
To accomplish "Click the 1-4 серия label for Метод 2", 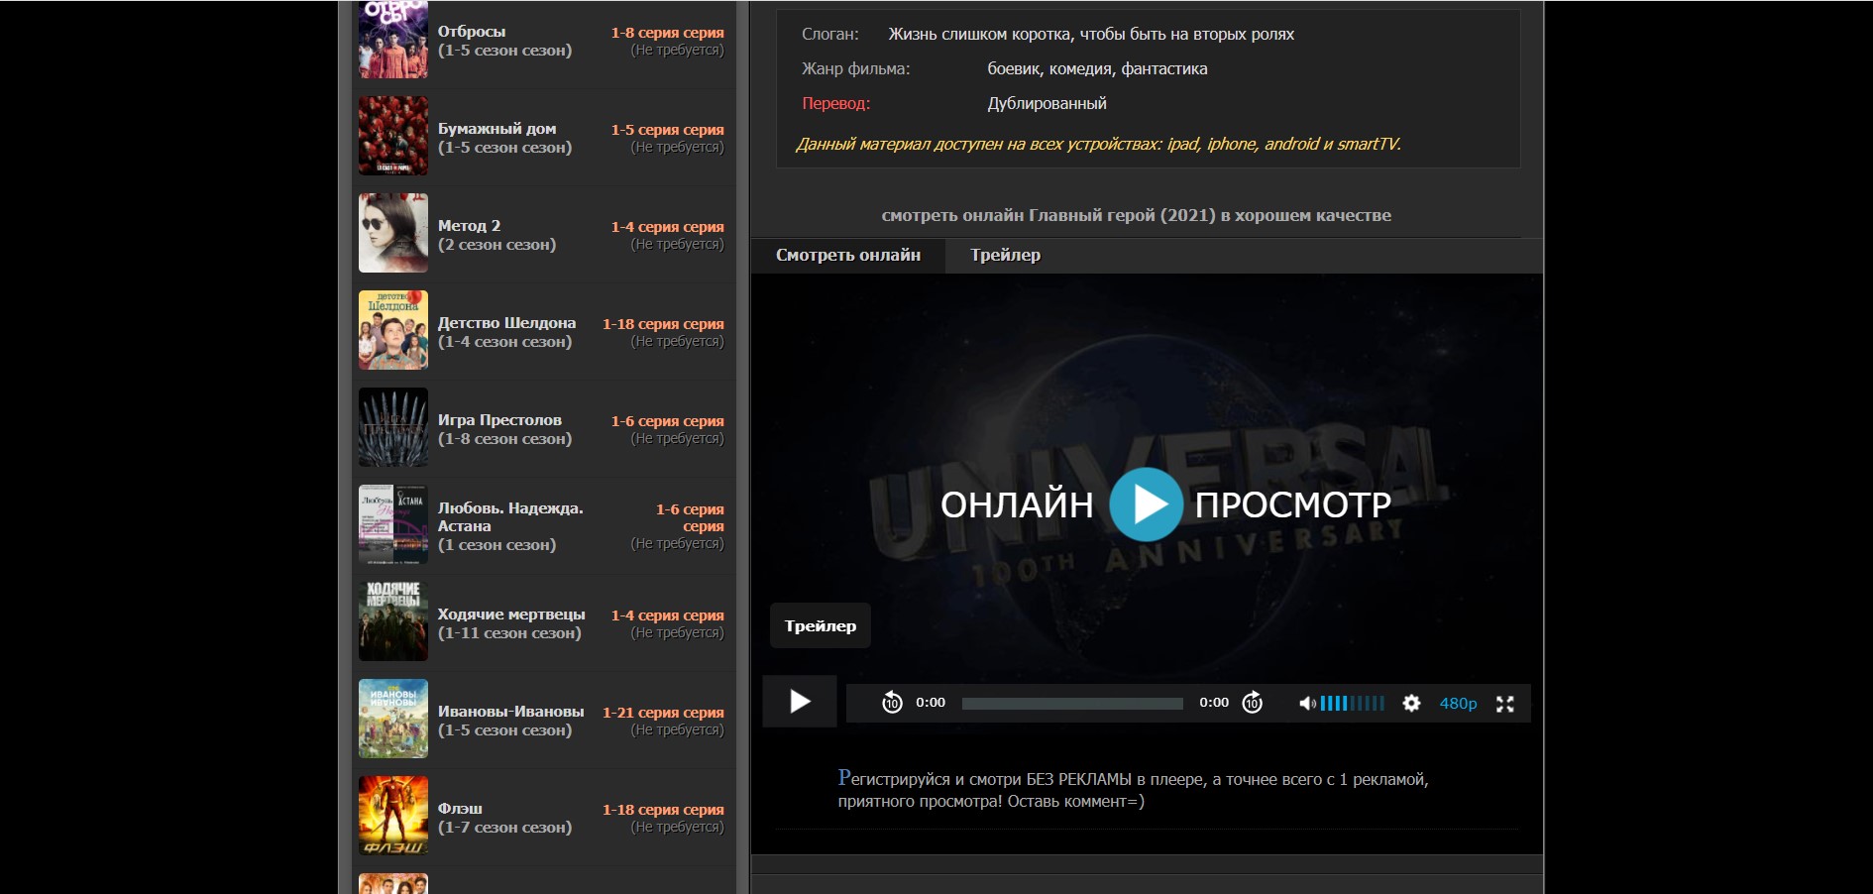I will (x=668, y=227).
